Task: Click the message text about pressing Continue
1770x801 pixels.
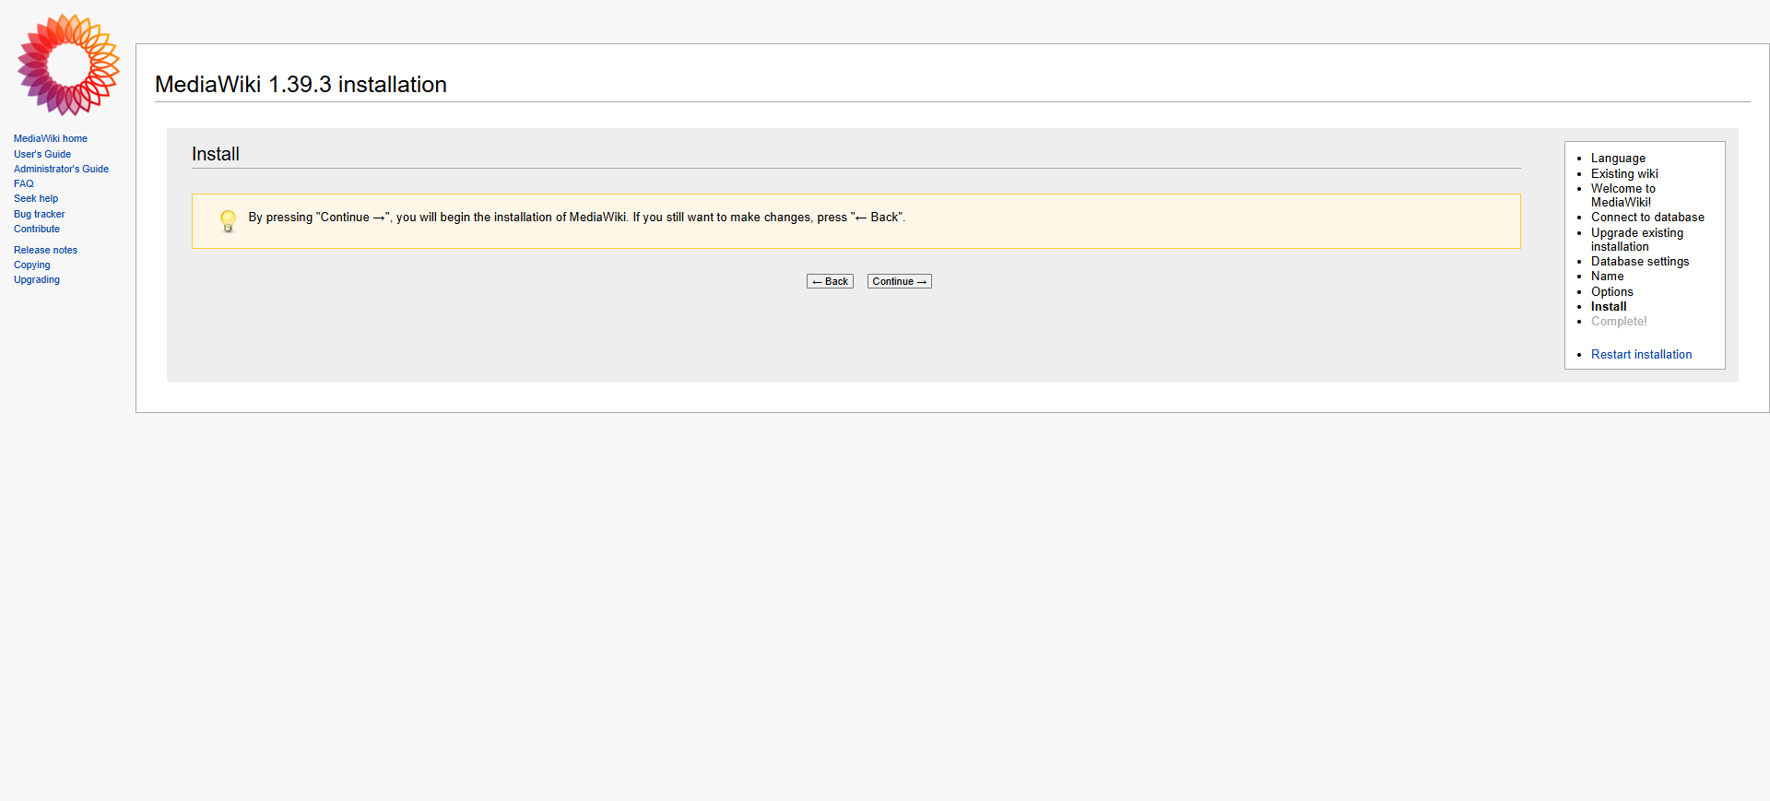Action: click(577, 218)
